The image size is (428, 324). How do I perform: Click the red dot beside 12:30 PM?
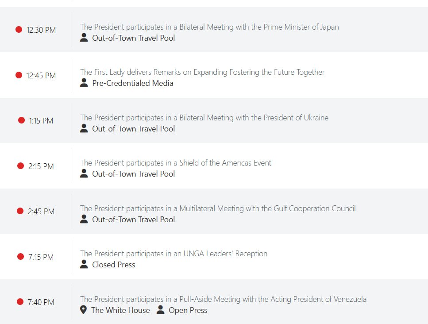19,30
